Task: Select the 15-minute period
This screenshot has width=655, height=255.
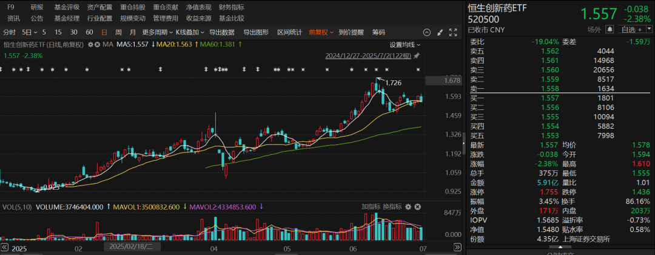Action: [58, 33]
